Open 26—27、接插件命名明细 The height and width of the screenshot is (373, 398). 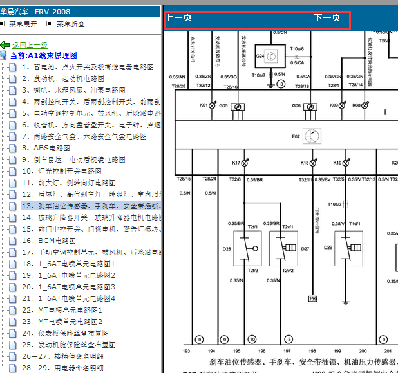62,356
